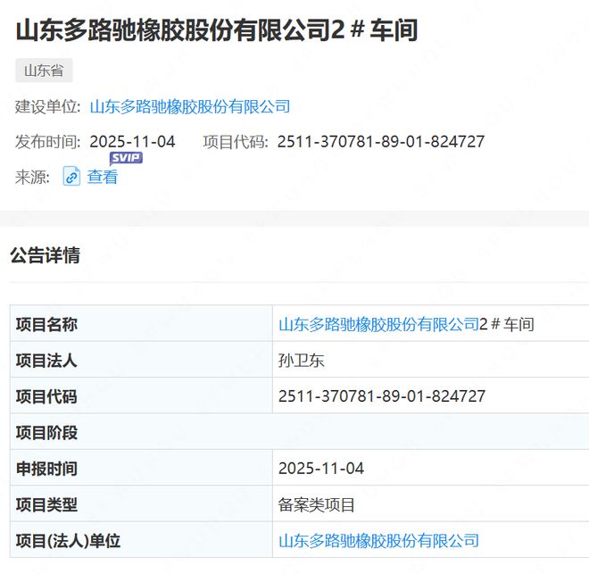Screen dimensions: 589x574
Task: Click the 公告详情 section heading
Action: click(x=45, y=255)
